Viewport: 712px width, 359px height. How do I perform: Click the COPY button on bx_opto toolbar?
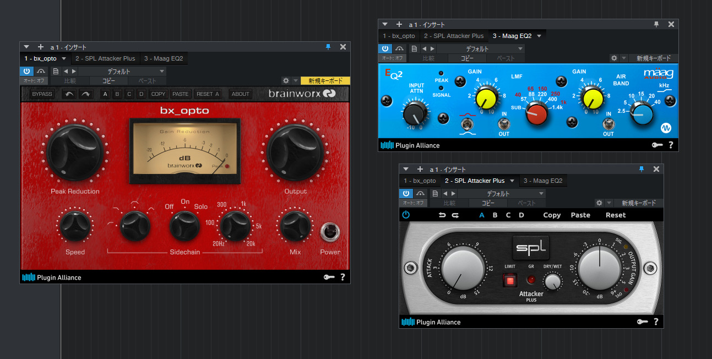point(159,94)
